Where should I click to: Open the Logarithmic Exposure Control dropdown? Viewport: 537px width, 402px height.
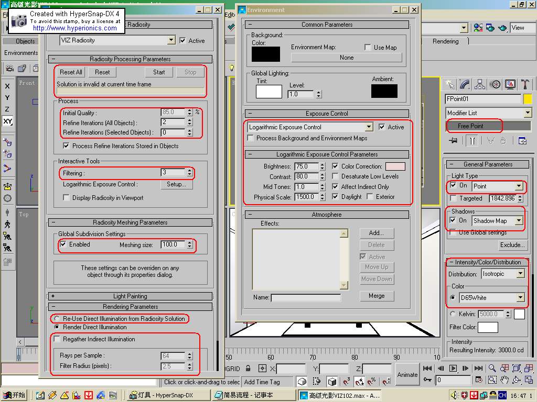[x=369, y=127]
